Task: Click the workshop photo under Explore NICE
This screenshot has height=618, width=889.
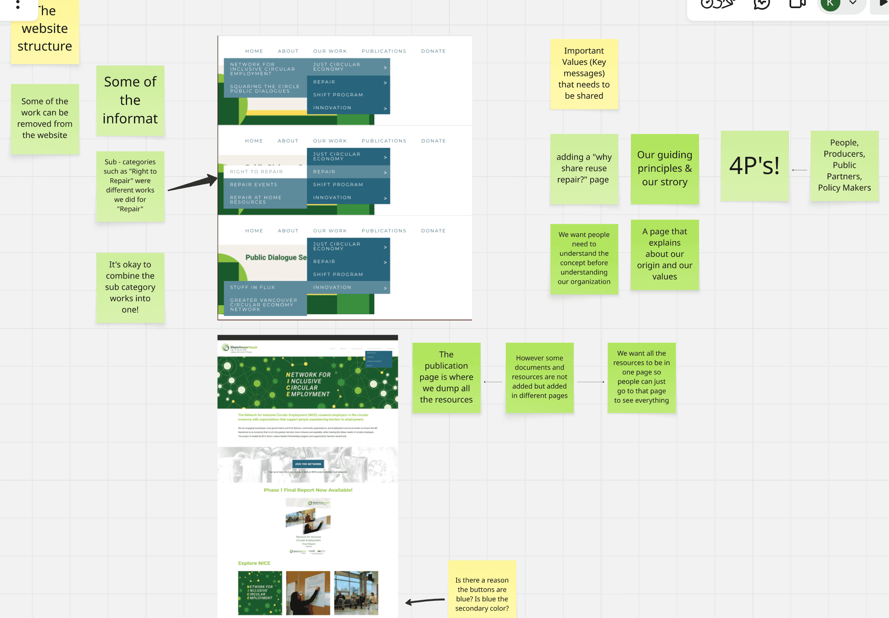Action: tap(308, 593)
